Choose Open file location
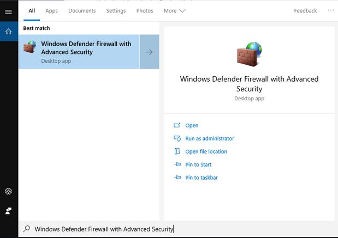The width and height of the screenshot is (338, 238). tap(206, 151)
